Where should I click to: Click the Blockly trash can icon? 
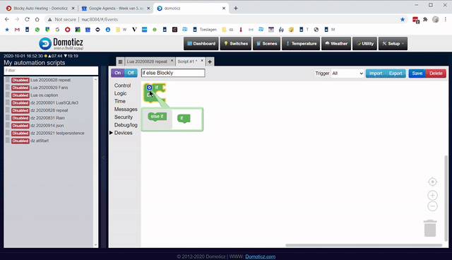(430, 228)
